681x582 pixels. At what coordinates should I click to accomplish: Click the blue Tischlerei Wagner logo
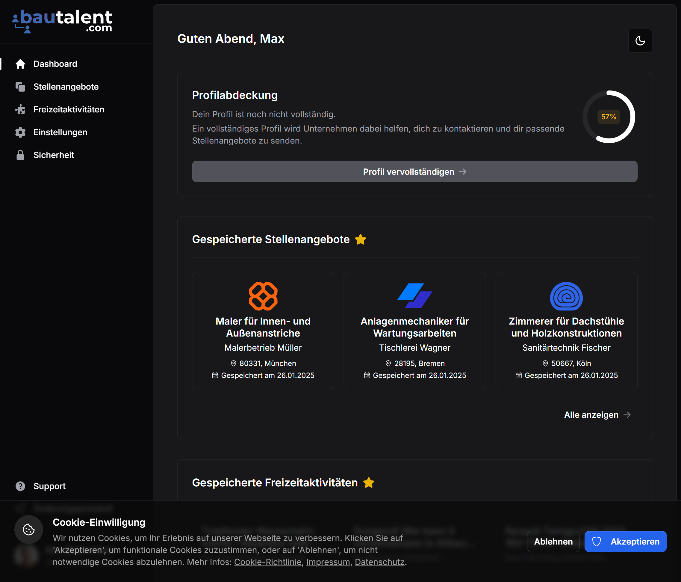pos(414,295)
